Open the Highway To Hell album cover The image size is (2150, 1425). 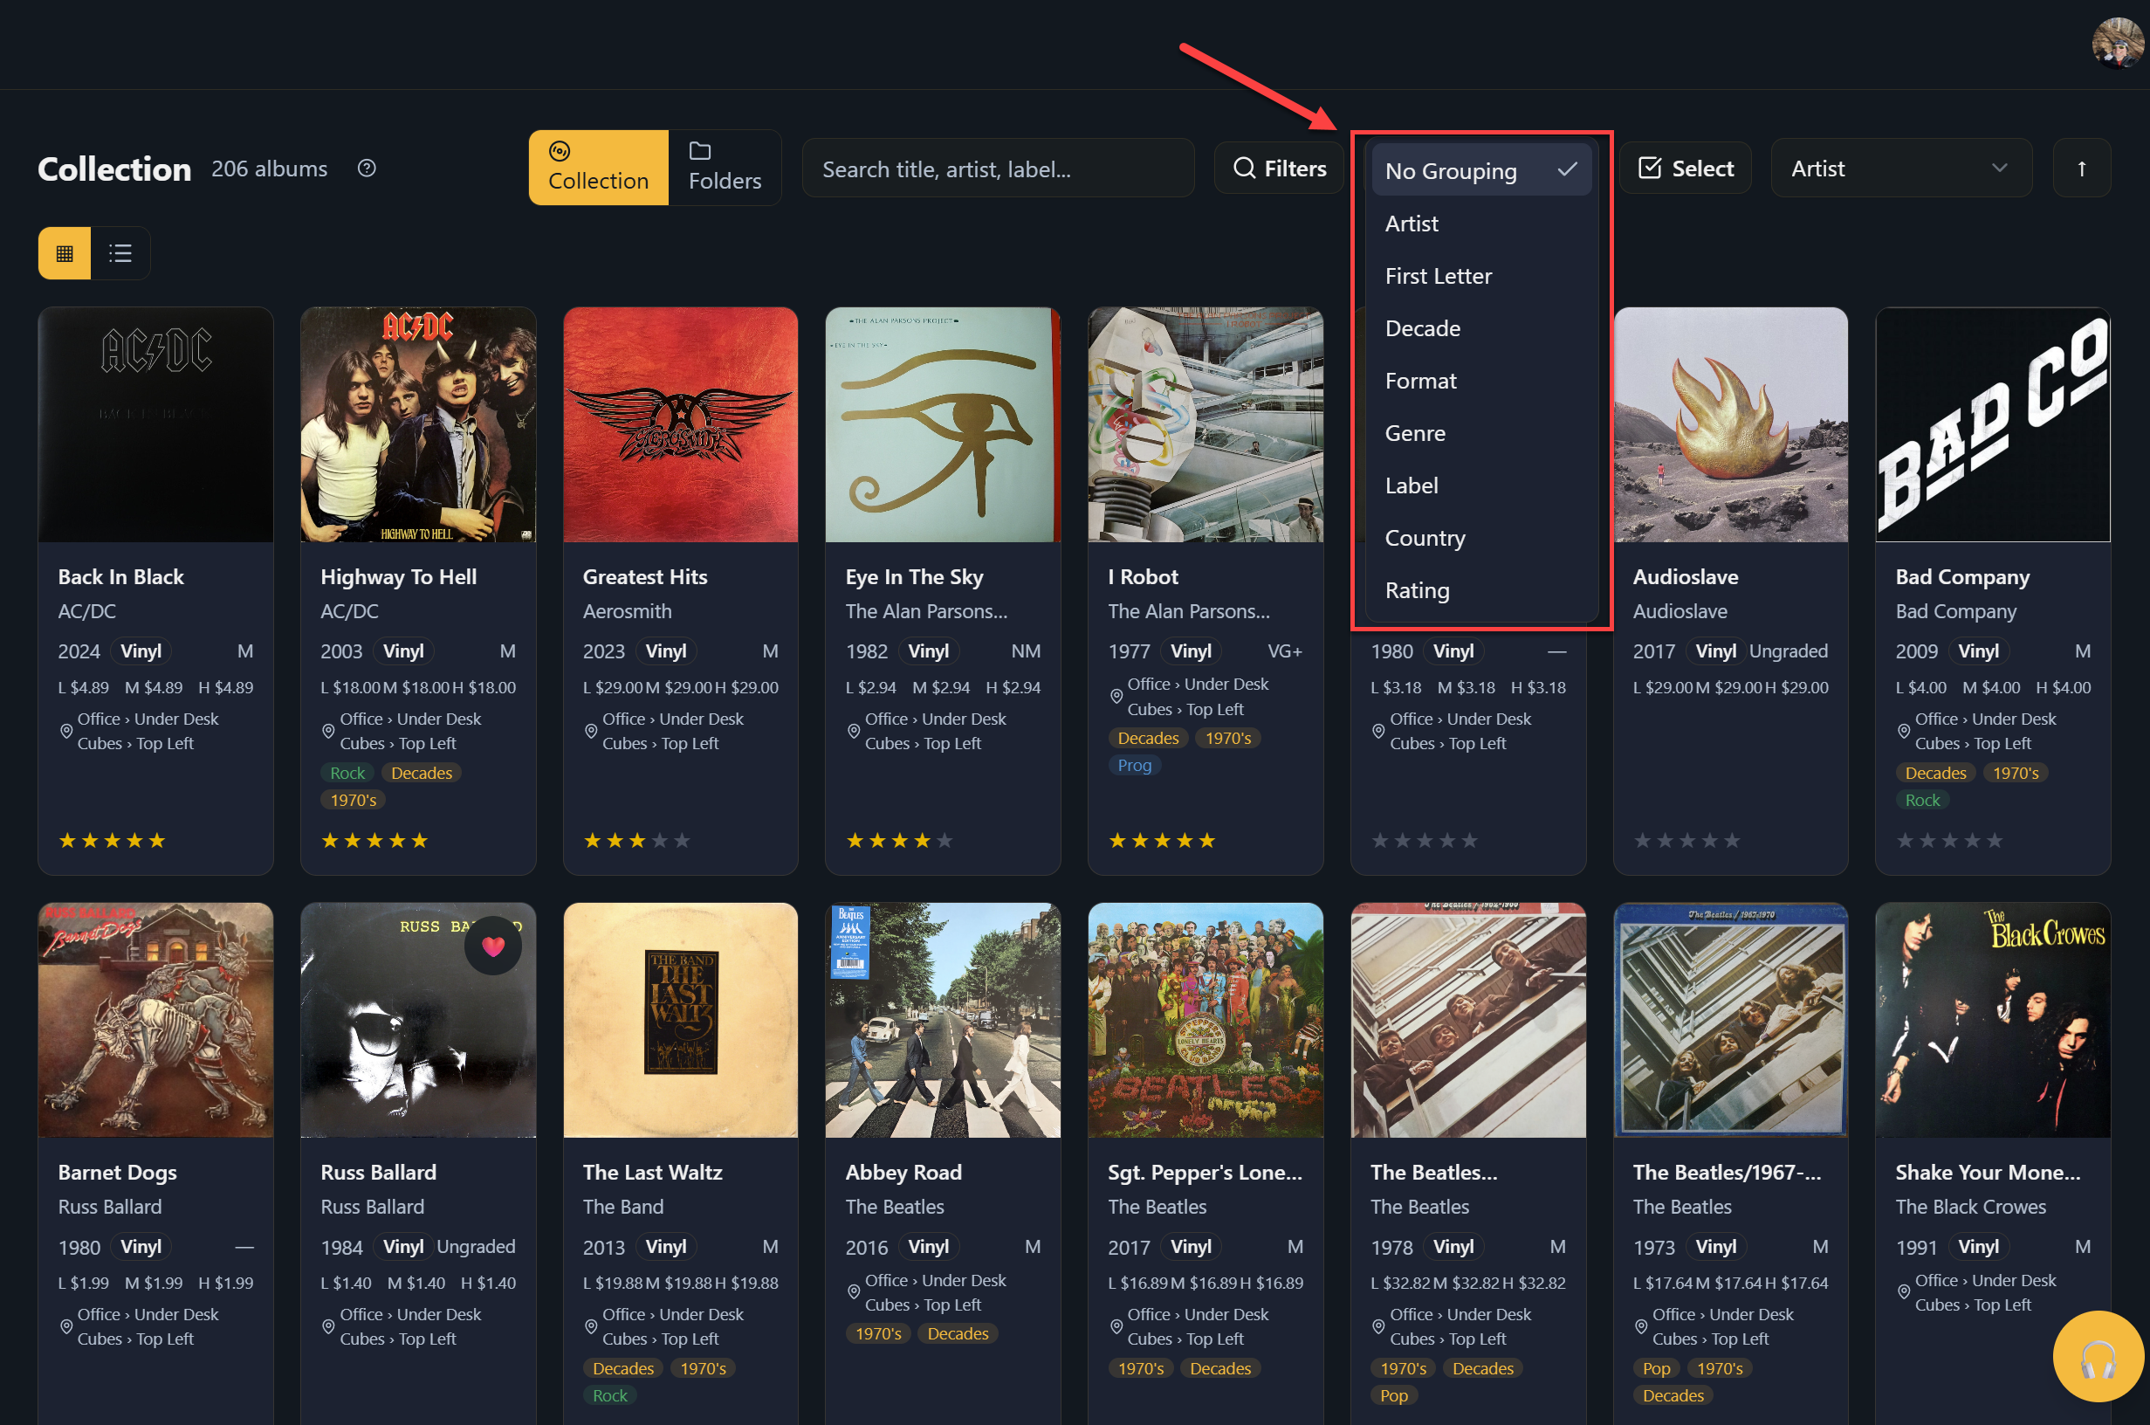(418, 424)
